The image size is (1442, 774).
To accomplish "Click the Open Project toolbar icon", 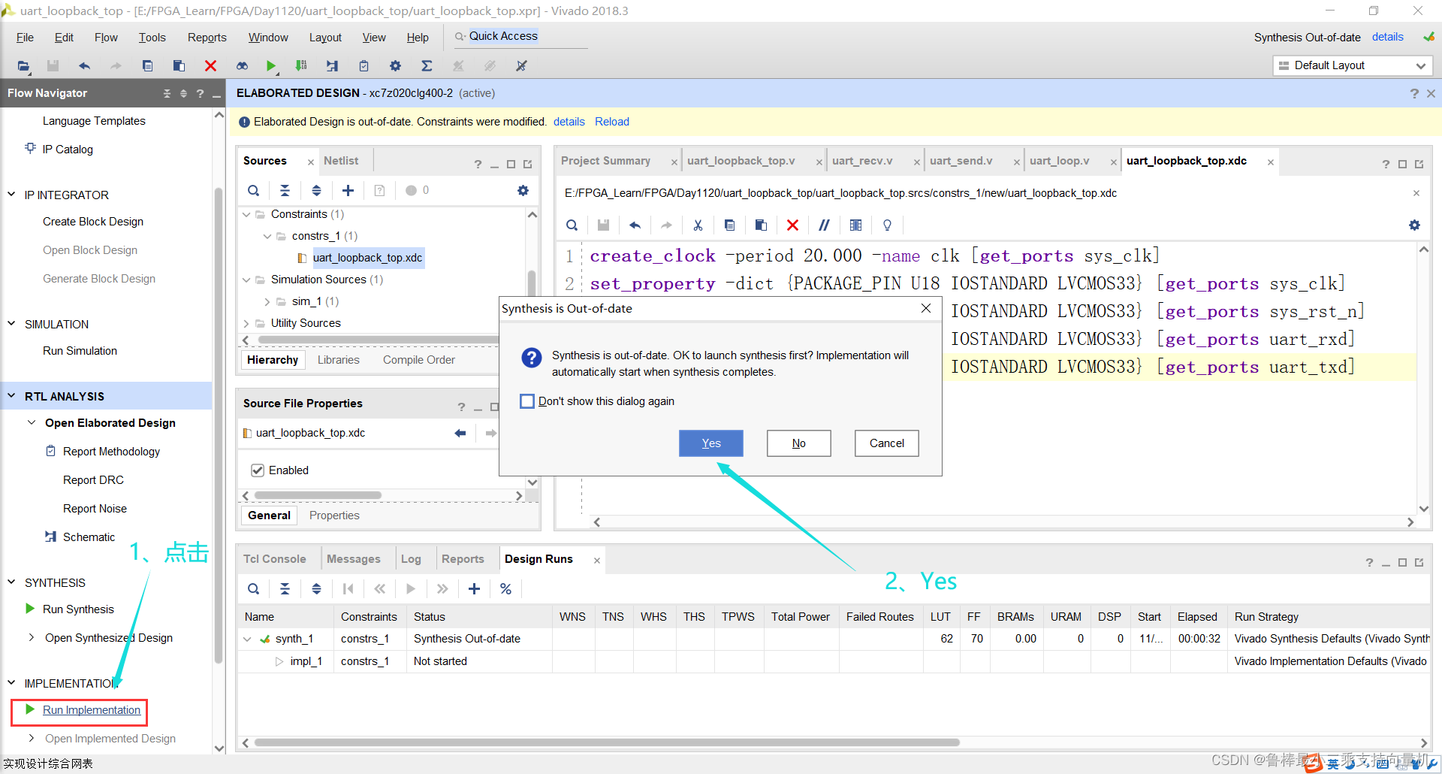I will 23,66.
